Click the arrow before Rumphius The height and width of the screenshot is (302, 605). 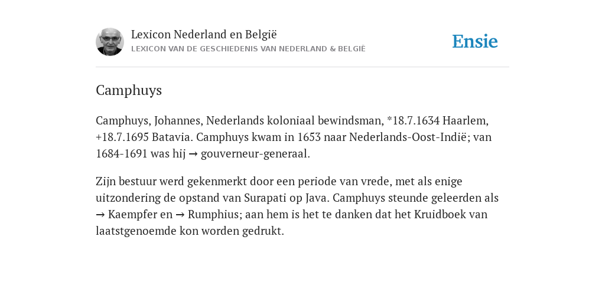point(180,215)
